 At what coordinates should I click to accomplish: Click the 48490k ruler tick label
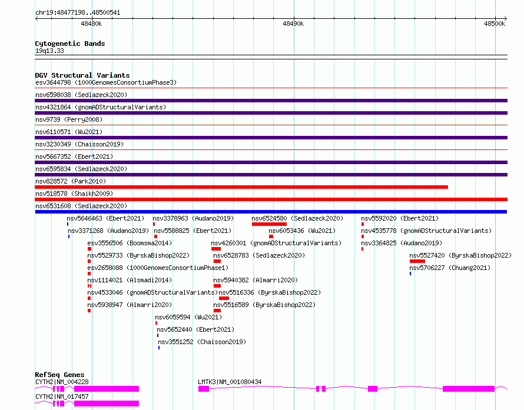[293, 24]
